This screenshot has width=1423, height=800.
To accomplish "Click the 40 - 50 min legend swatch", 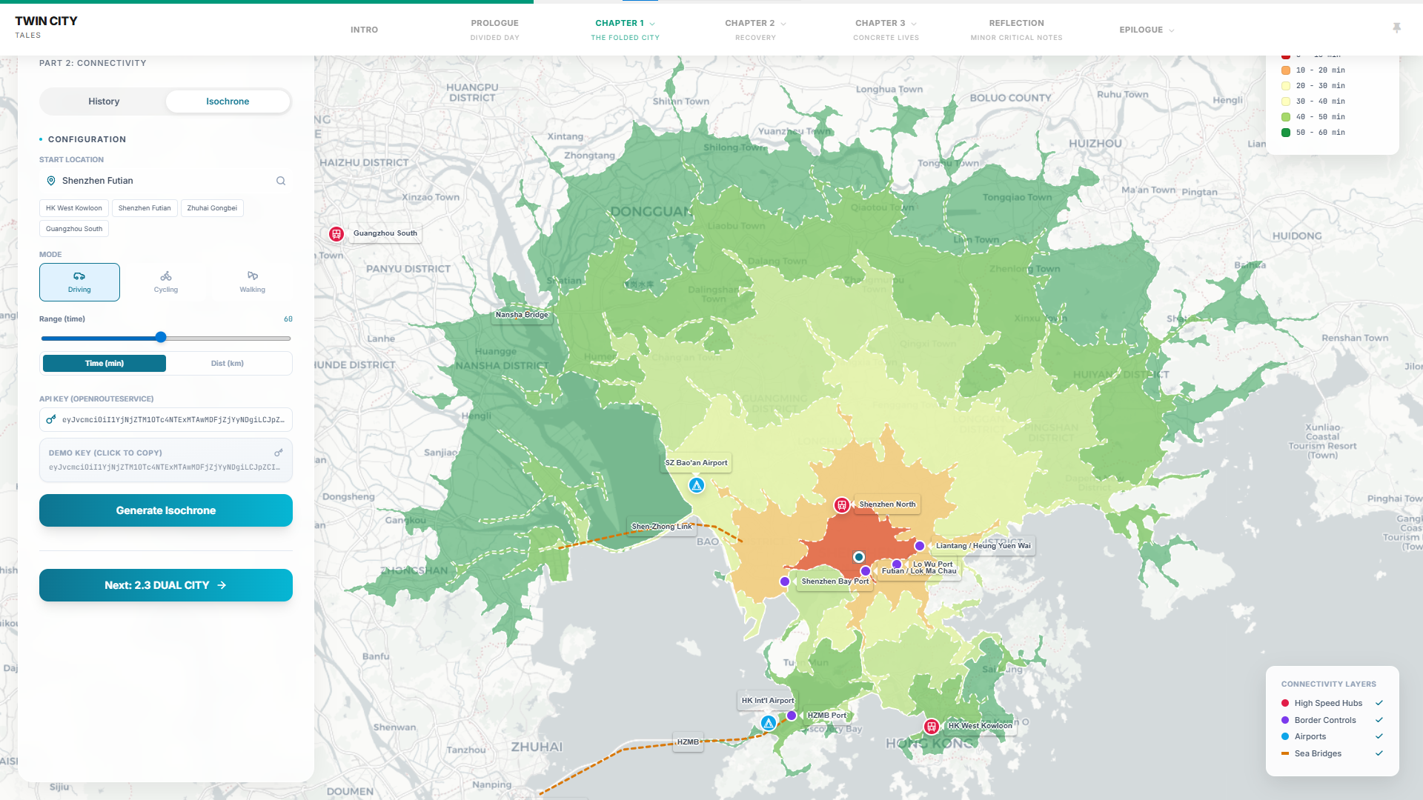I will point(1286,117).
